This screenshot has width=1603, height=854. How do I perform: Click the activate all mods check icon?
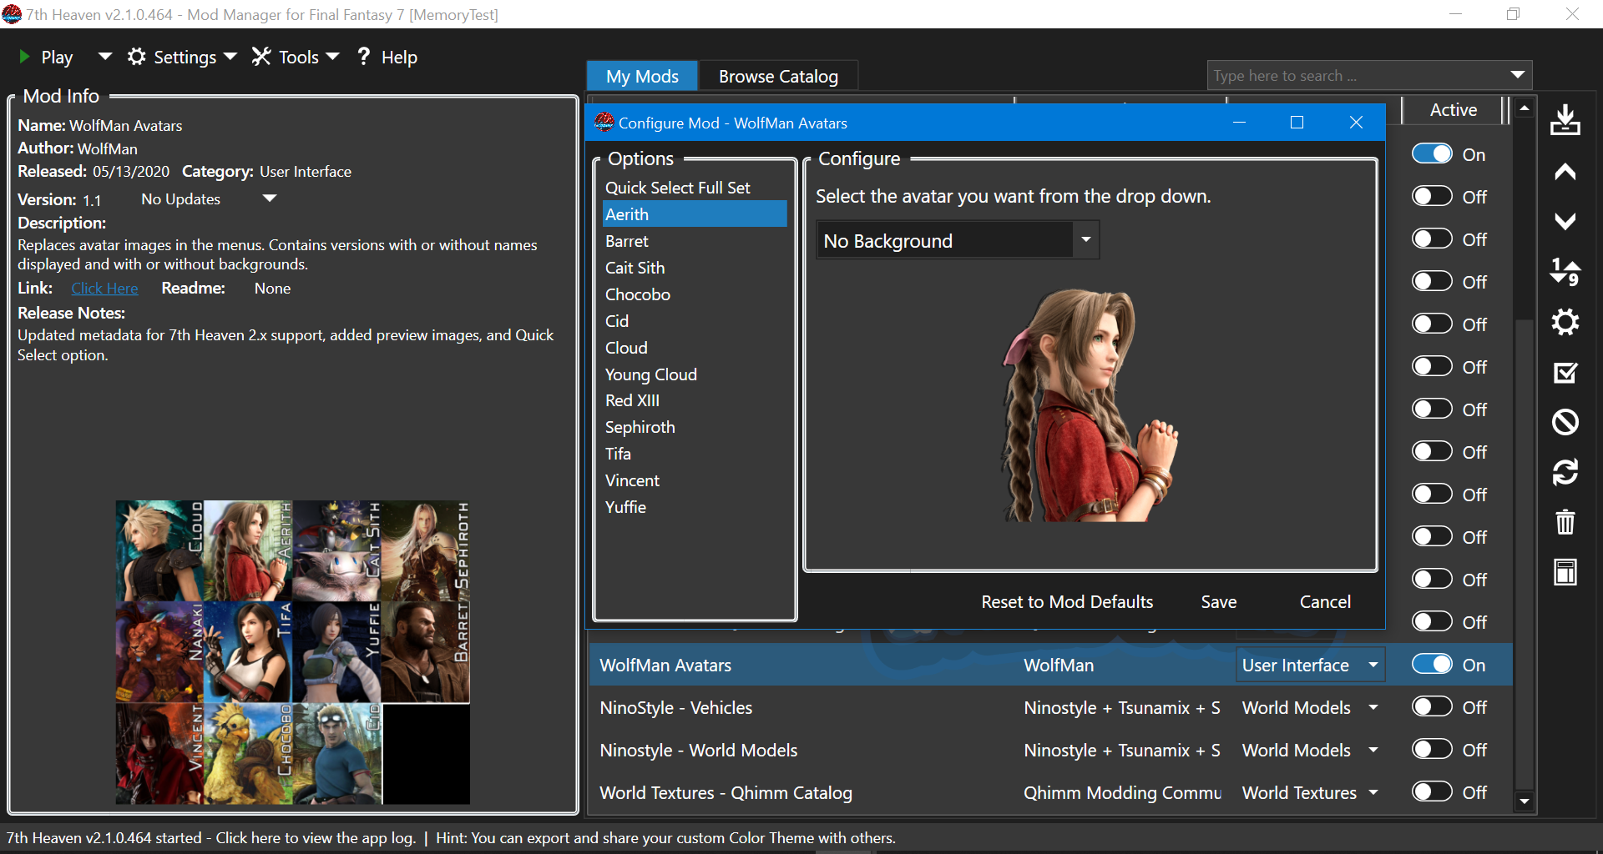point(1565,372)
